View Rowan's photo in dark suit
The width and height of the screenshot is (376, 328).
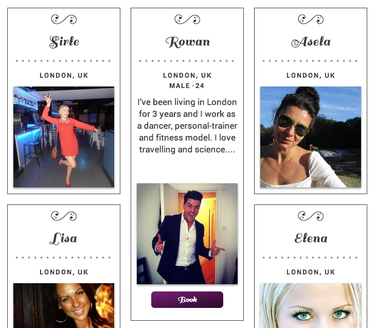click(187, 234)
